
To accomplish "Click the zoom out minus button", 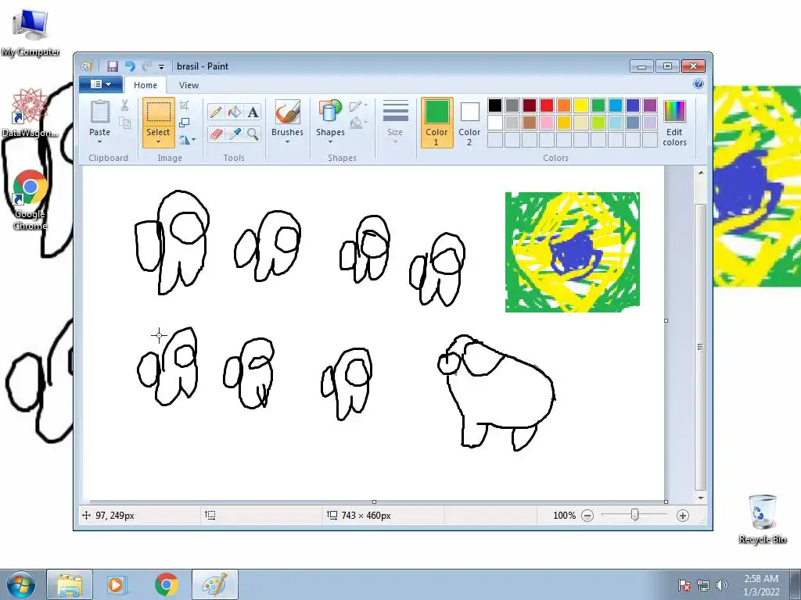I will point(587,516).
